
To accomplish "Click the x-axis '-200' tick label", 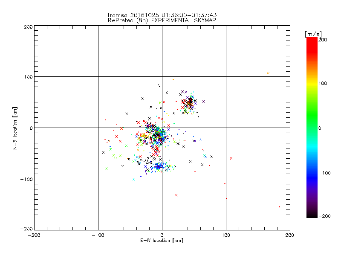I will [x=34, y=235].
